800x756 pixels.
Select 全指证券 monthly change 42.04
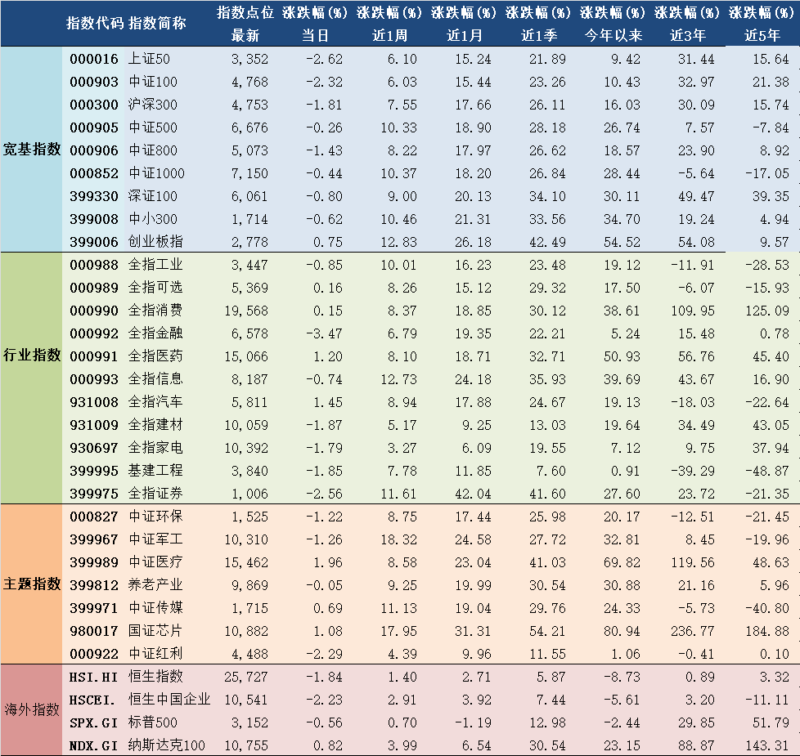click(473, 494)
